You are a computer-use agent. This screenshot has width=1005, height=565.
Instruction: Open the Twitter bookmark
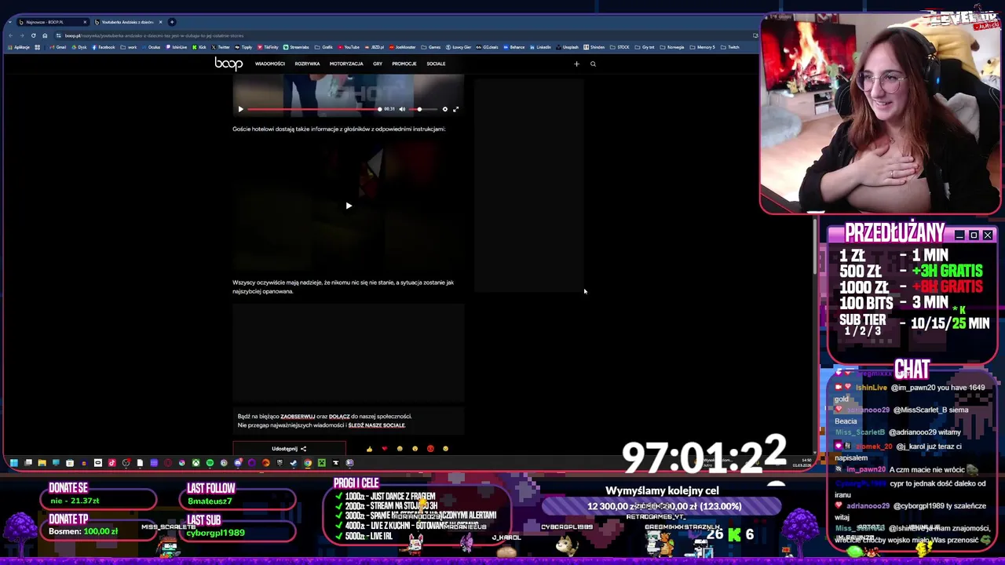click(219, 47)
